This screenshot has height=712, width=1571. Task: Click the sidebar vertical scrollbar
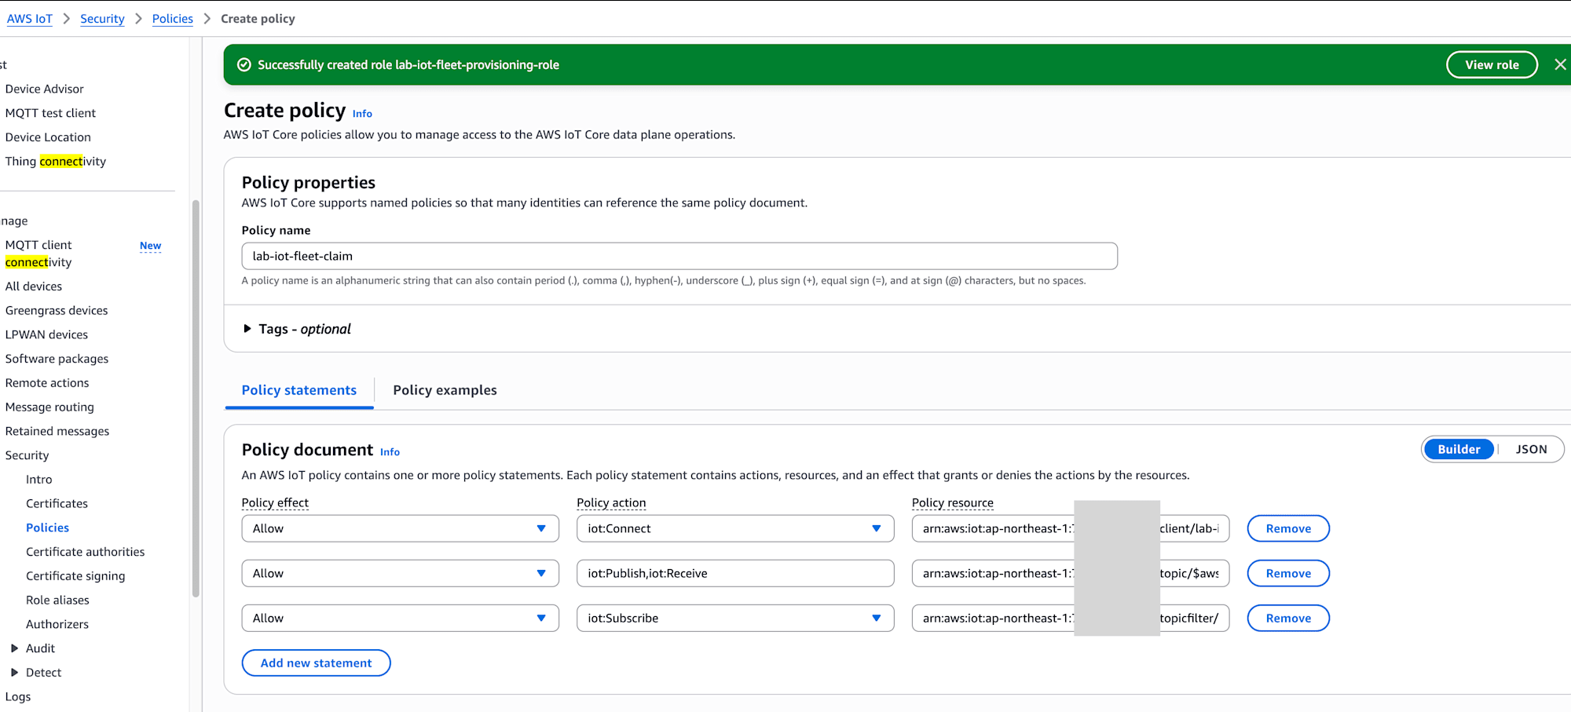pyautogui.click(x=196, y=399)
